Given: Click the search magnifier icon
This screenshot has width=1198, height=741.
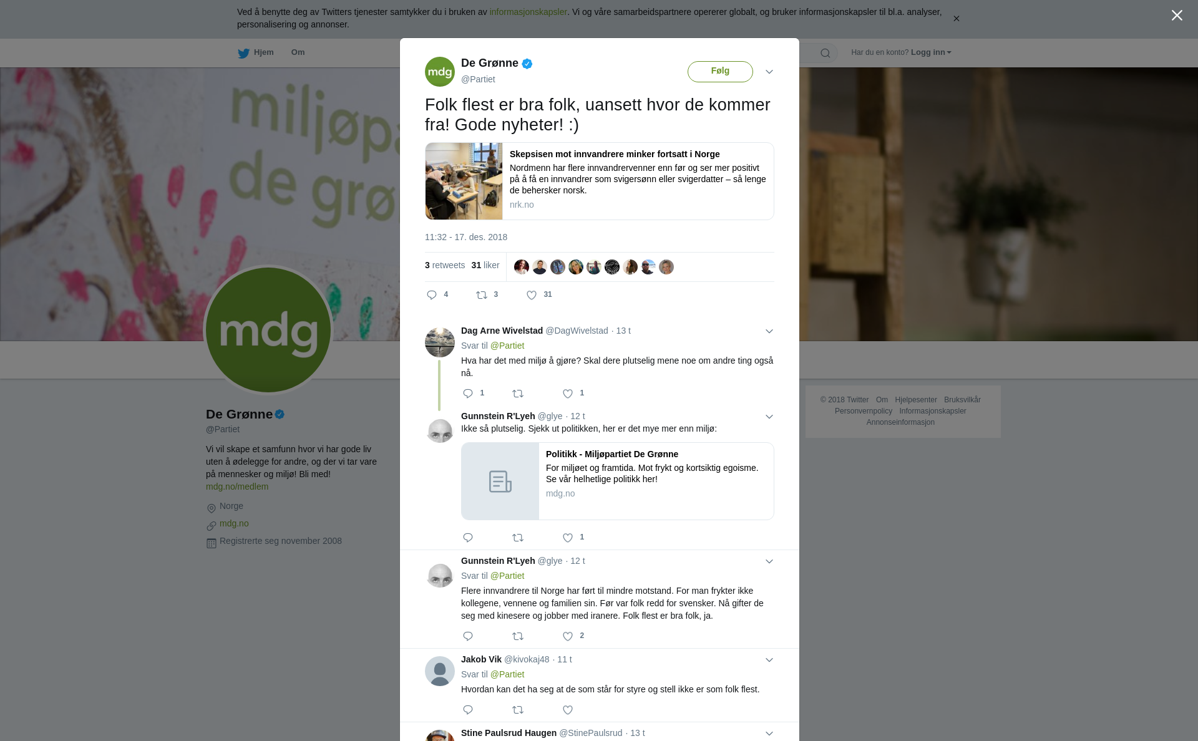Looking at the screenshot, I should coord(825,53).
